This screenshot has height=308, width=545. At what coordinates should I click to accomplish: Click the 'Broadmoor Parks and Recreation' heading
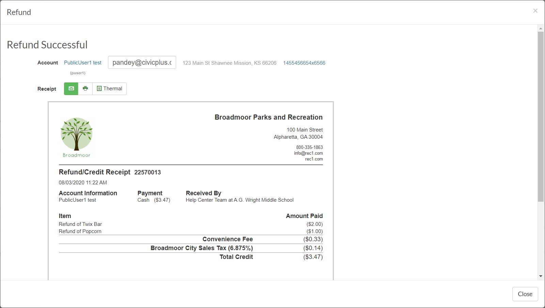coord(268,117)
